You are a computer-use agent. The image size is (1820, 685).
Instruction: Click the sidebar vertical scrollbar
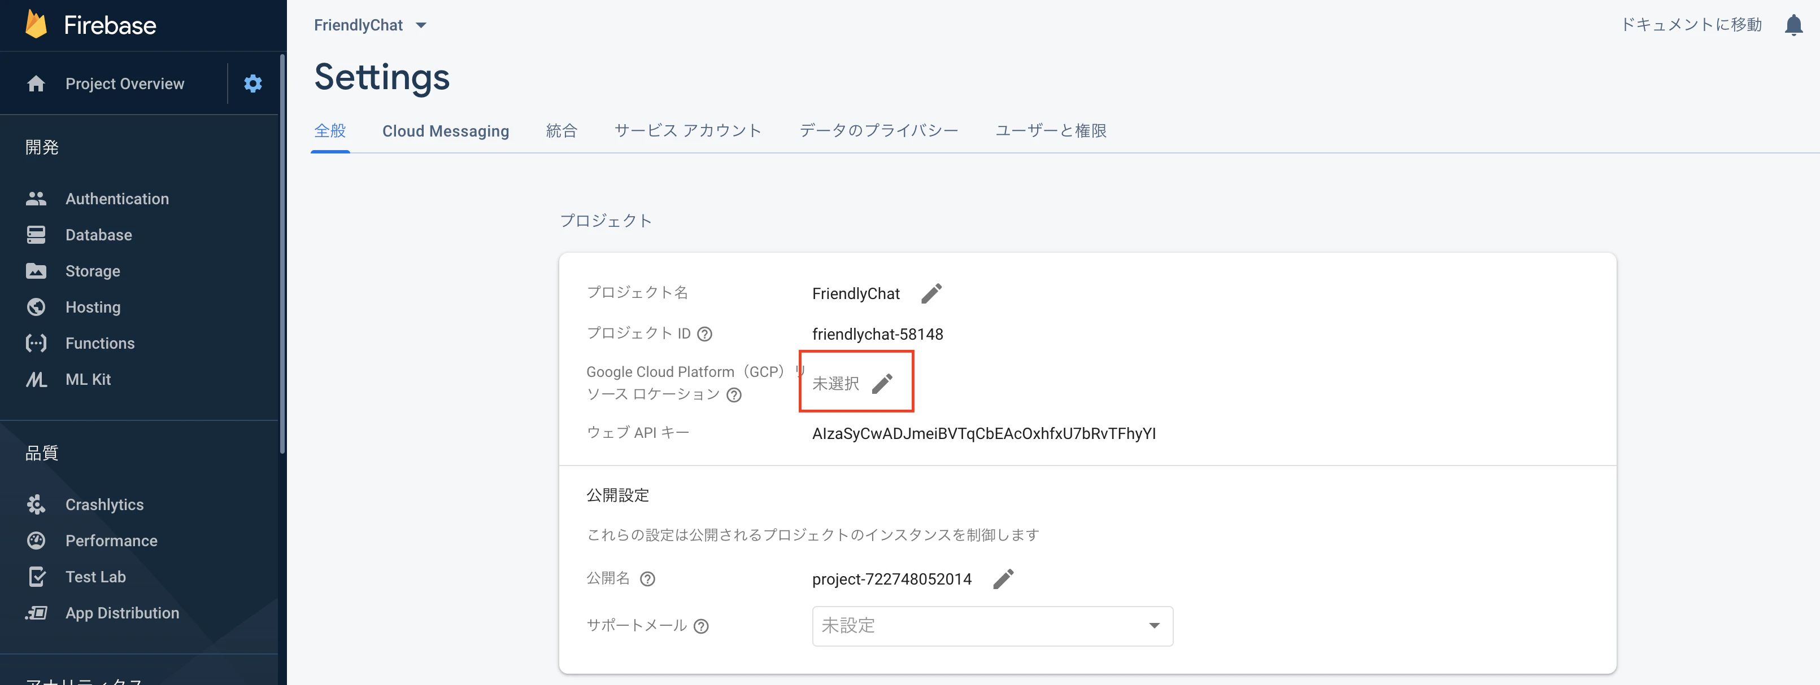[x=282, y=254]
